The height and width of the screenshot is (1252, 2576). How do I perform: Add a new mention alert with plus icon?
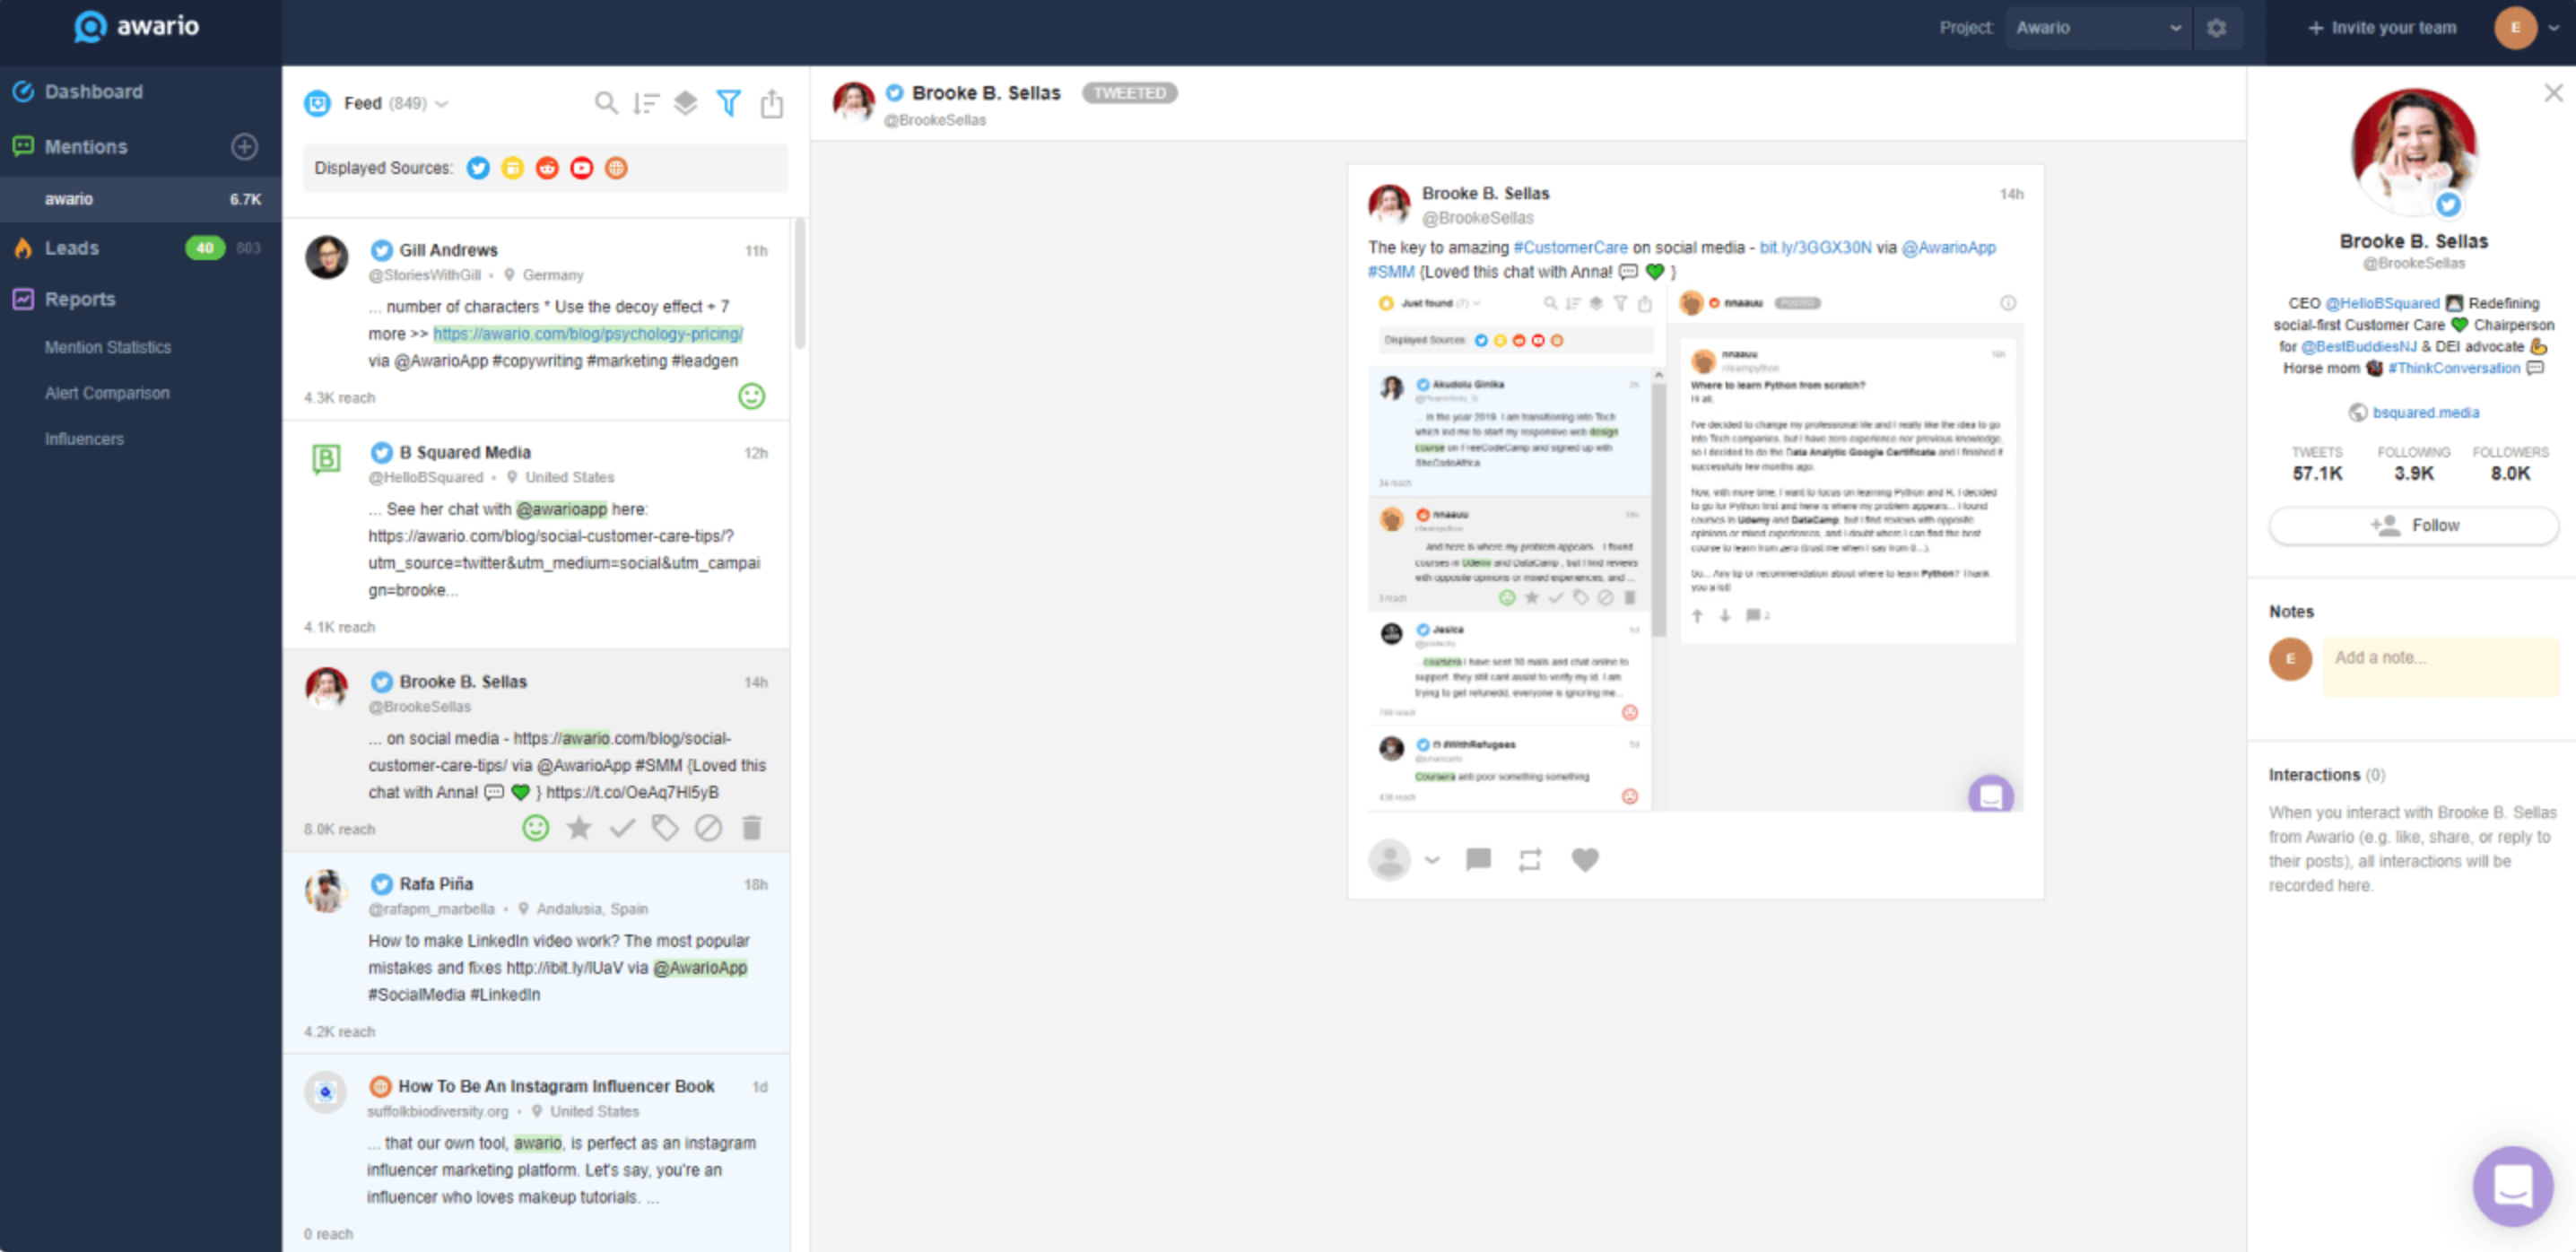click(x=245, y=147)
